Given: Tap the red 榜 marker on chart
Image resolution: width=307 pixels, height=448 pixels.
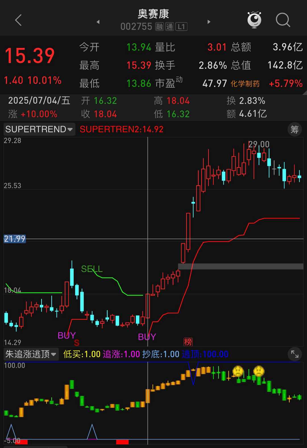Looking at the screenshot, I should 188,342.
